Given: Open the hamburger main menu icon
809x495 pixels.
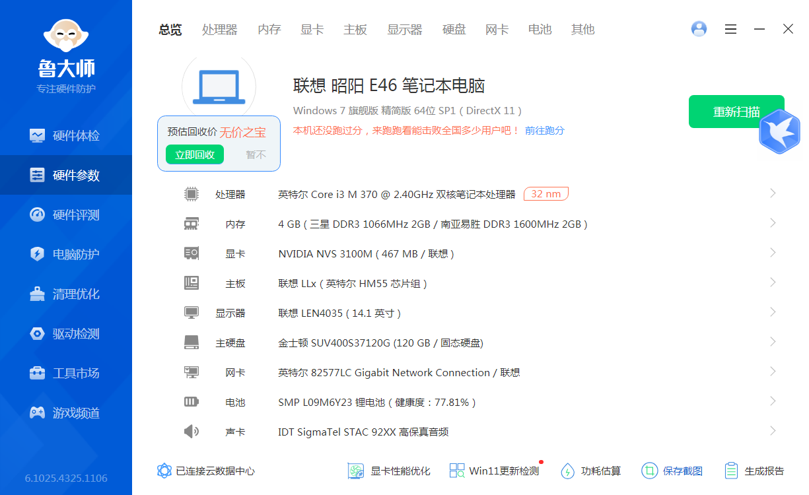Looking at the screenshot, I should coord(730,29).
